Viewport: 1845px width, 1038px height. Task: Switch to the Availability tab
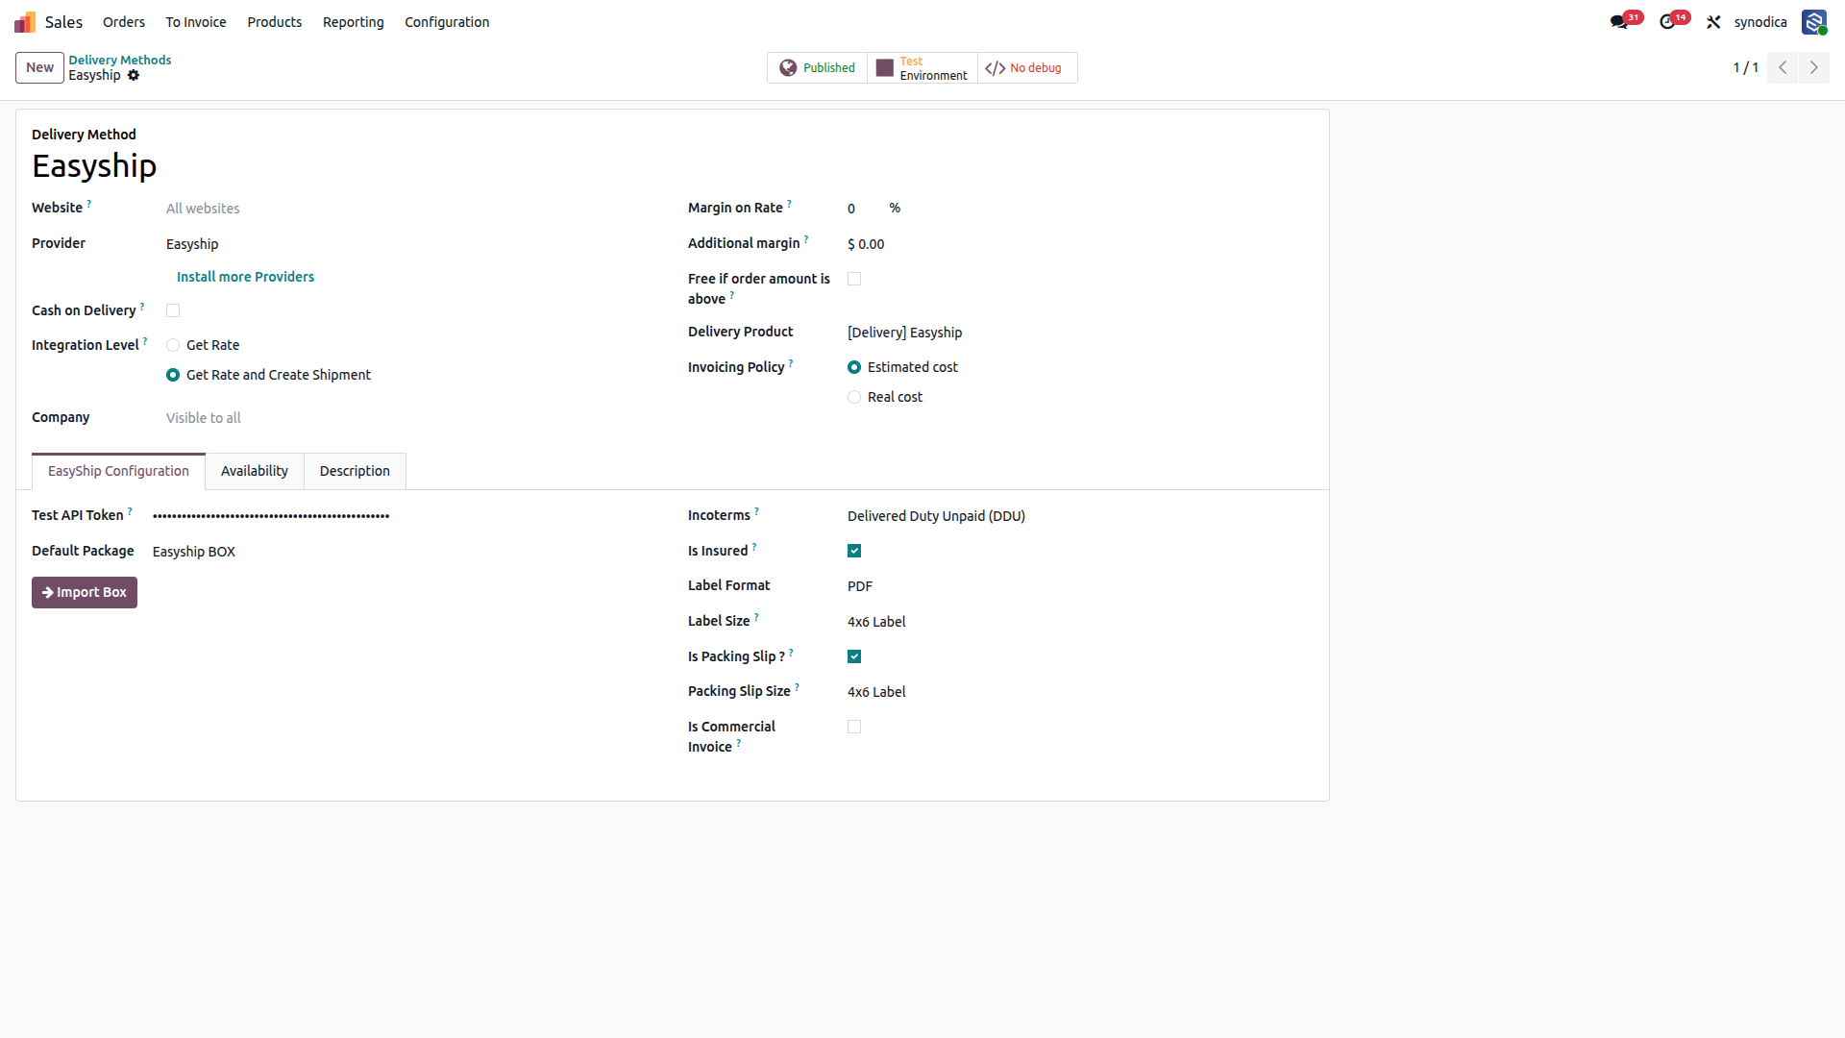tap(255, 471)
